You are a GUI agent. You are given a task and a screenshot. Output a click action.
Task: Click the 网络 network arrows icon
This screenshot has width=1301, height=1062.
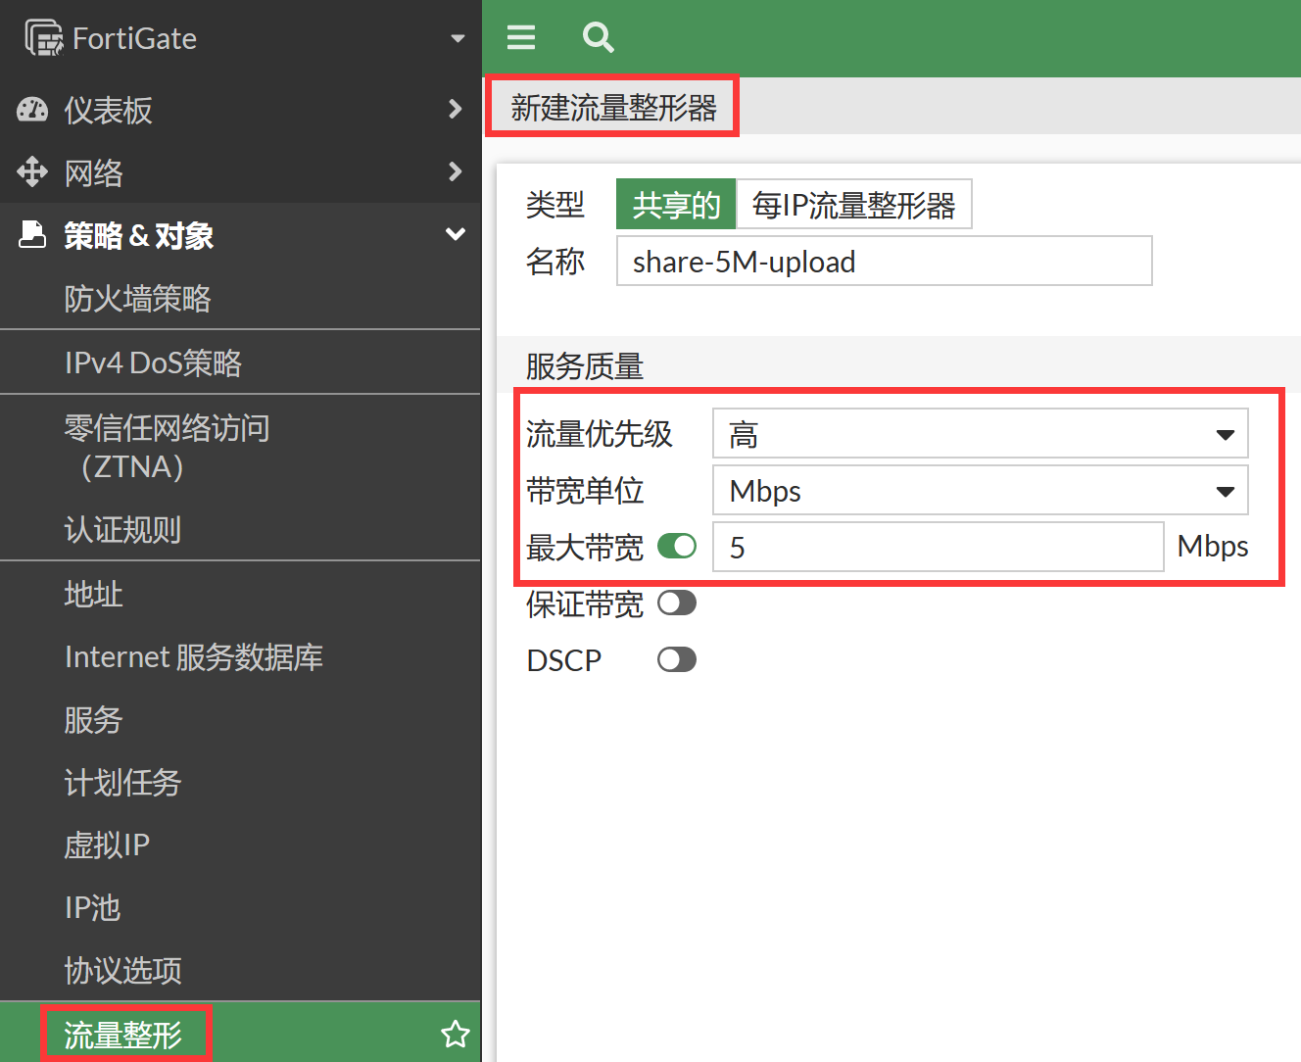coord(32,172)
